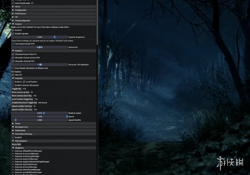Viewport: 250px width, 175px height.
Task: Click the Ultrawide FOV Multiplier slider
Action: coord(39,65)
